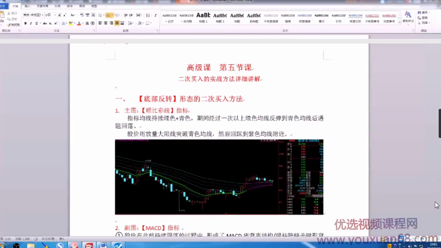Screen dimensions: 441x248
Task: Open the Line Spacing menu
Action: (131, 23)
